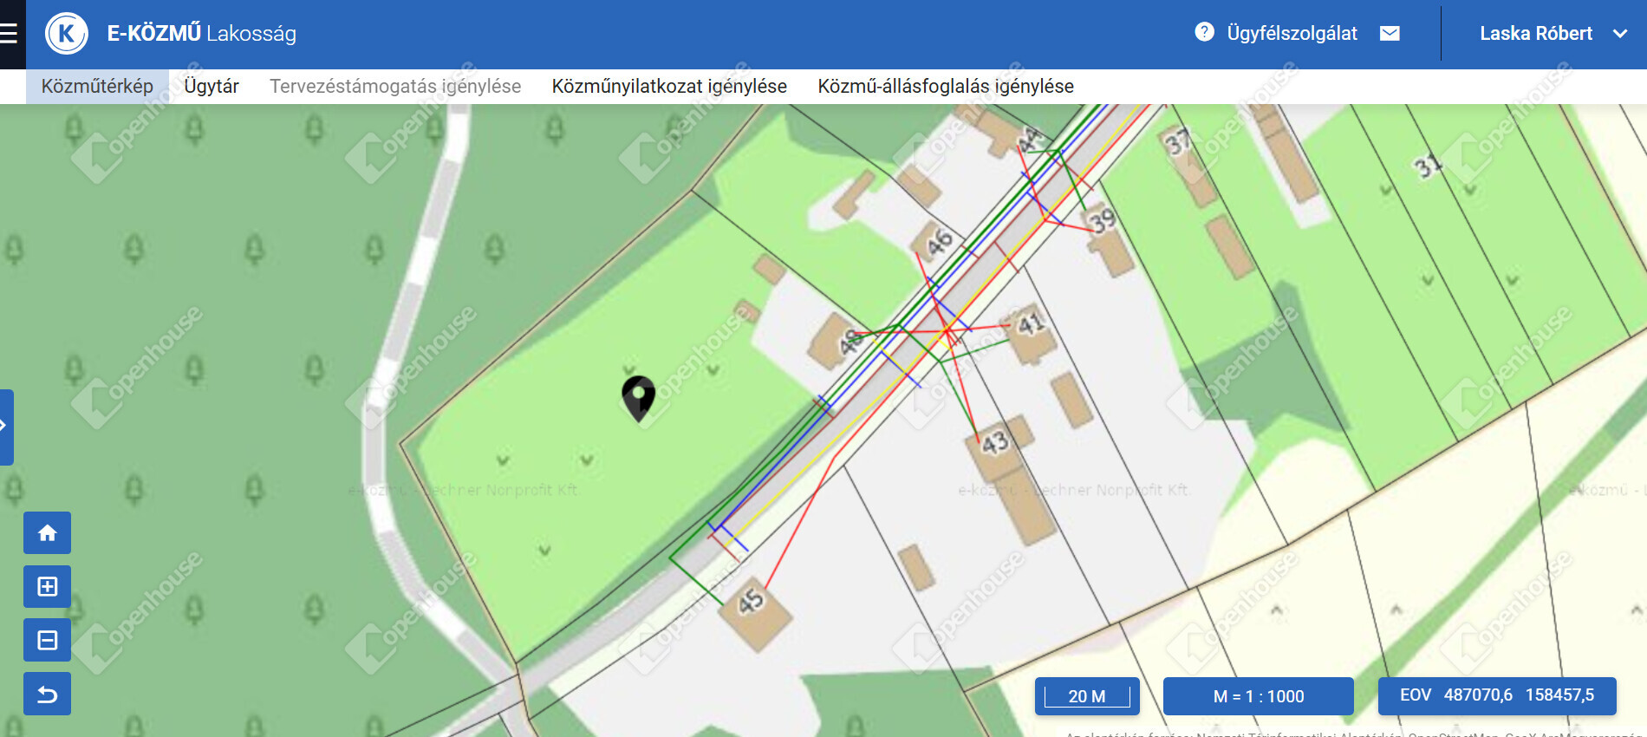Click the Ügyfélszolgálat link
Viewport: 1647px width, 737px height.
coord(1292,33)
